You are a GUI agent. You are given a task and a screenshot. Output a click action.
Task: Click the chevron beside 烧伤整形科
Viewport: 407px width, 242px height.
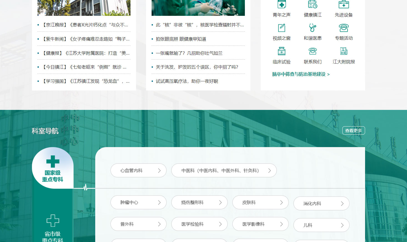point(220,202)
